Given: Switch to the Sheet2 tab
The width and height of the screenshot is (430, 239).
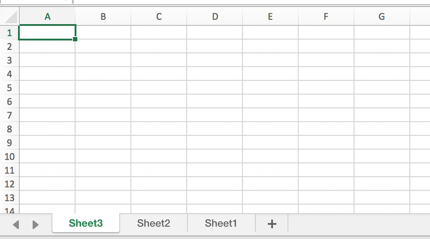Looking at the screenshot, I should pos(153,223).
